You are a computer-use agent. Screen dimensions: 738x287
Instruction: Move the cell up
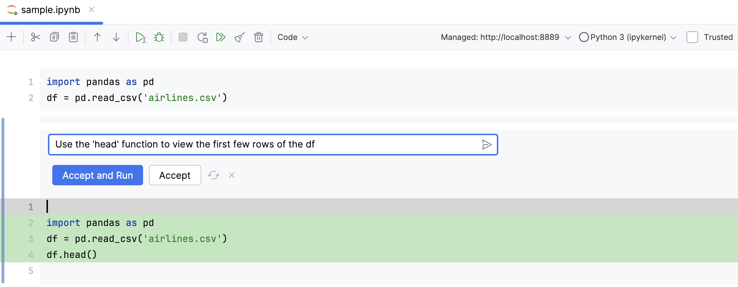(97, 37)
